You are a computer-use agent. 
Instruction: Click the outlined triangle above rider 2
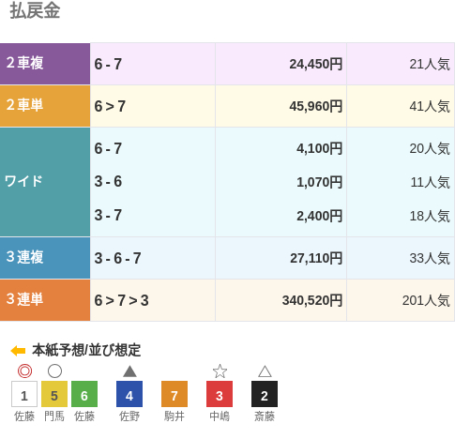point(265,371)
